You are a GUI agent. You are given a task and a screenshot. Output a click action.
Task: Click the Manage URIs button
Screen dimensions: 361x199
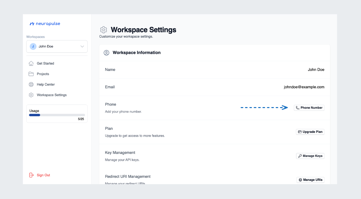[310, 180]
